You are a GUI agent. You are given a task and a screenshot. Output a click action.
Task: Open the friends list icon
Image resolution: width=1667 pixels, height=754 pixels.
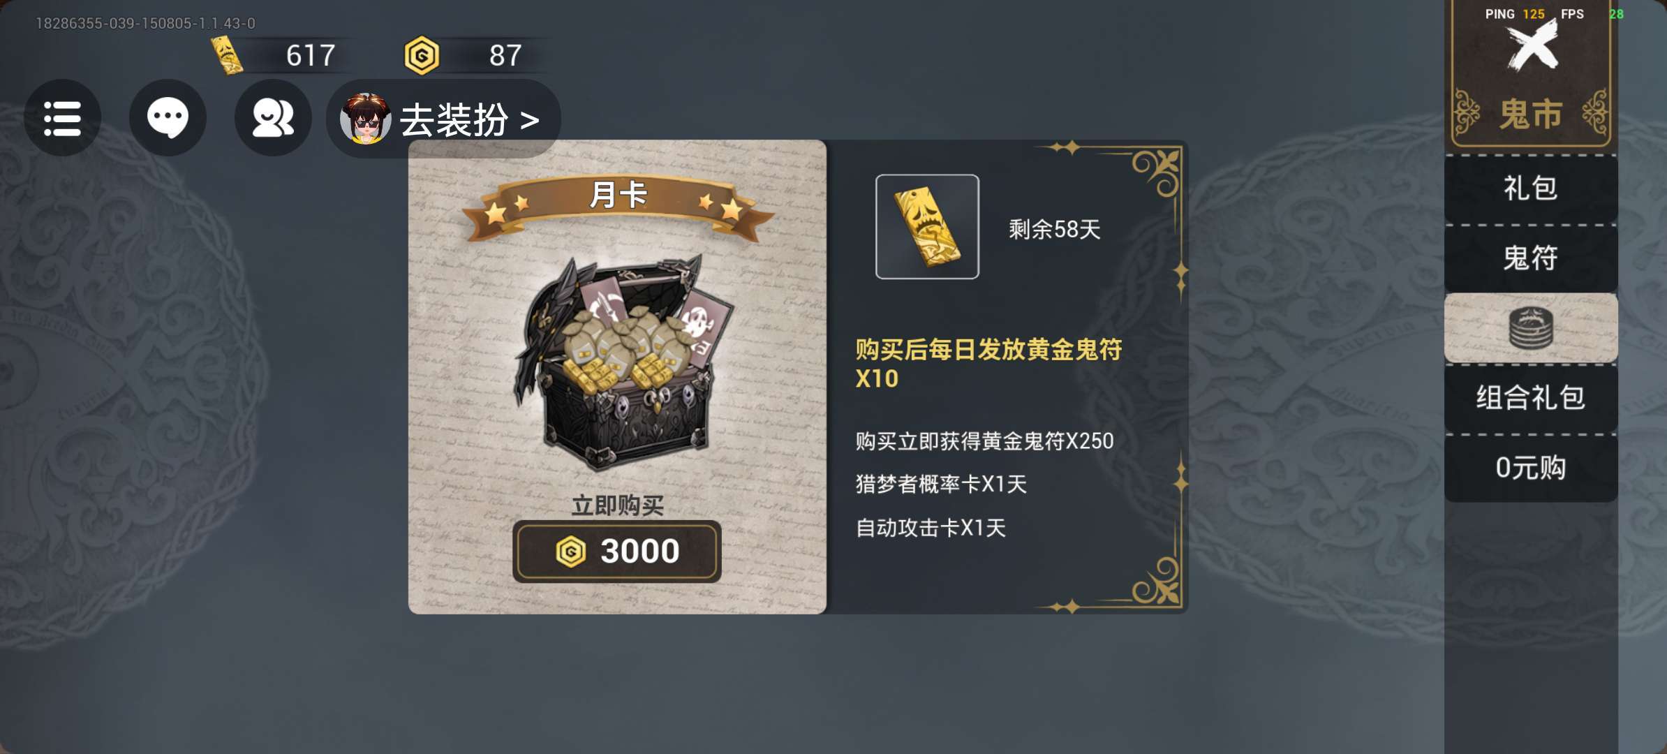pos(273,118)
